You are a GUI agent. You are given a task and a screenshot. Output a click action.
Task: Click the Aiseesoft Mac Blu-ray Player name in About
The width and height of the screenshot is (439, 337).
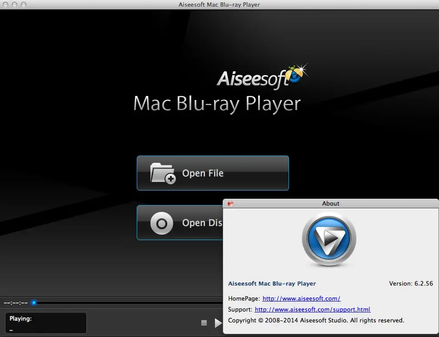tap(272, 283)
